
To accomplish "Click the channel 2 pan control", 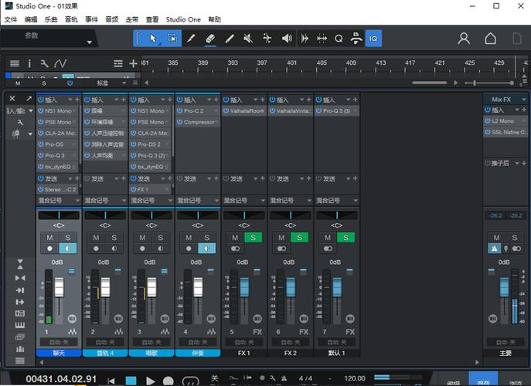I will pos(105,215).
